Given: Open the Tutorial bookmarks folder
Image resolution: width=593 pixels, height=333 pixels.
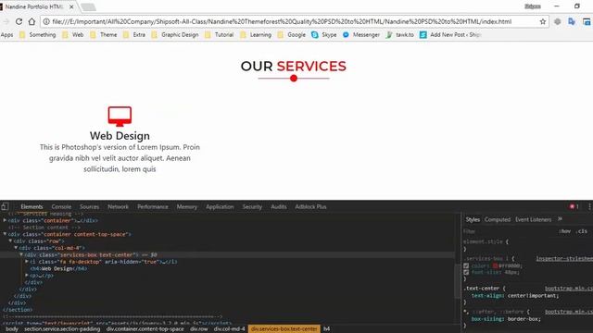Looking at the screenshot, I should pyautogui.click(x=219, y=35).
